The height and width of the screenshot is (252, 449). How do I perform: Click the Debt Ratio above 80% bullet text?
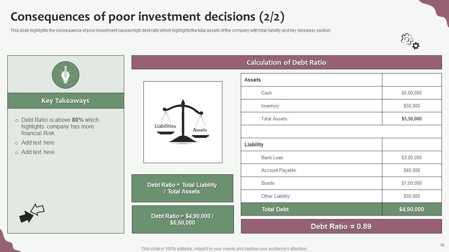pos(60,126)
